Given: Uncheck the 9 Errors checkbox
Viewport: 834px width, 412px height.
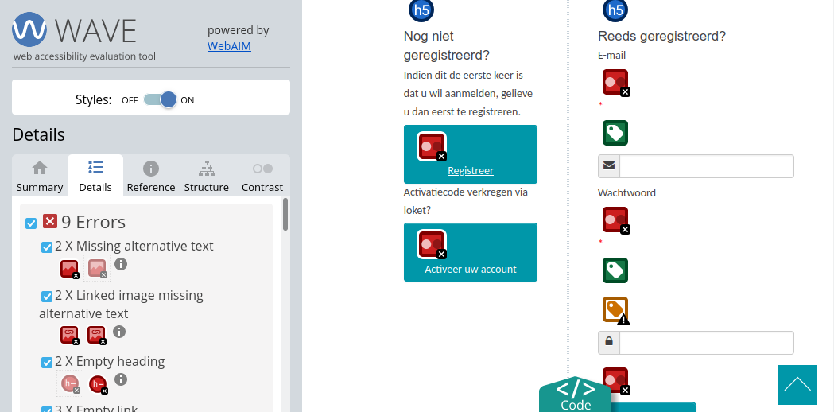Looking at the screenshot, I should [x=31, y=223].
